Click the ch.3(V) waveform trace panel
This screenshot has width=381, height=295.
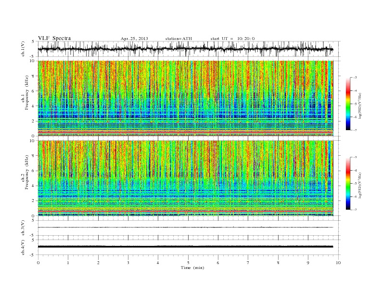click(189, 228)
